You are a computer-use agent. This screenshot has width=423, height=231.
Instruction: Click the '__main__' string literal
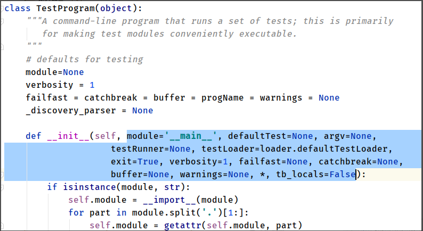[x=193, y=136]
